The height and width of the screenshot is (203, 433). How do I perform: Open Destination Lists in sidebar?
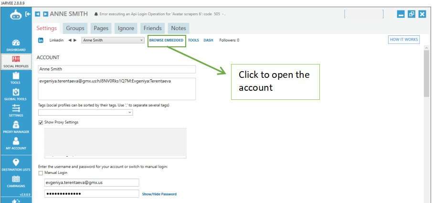click(16, 165)
